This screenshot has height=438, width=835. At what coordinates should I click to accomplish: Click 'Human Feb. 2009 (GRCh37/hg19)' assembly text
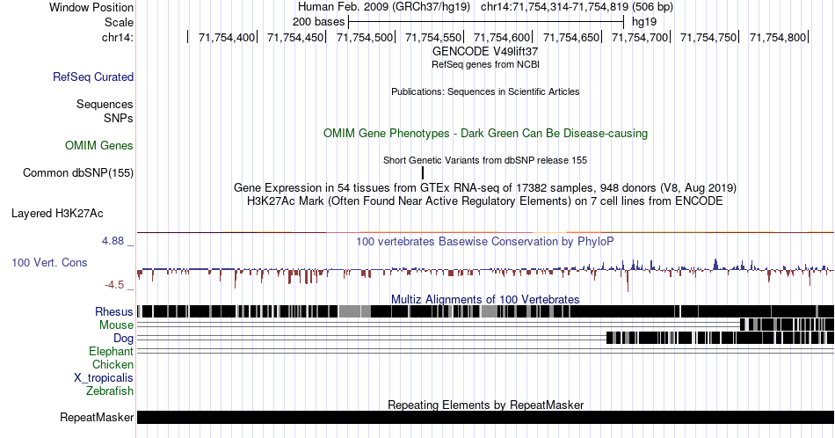coord(384,7)
